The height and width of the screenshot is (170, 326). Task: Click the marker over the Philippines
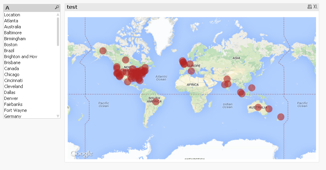click(252, 88)
